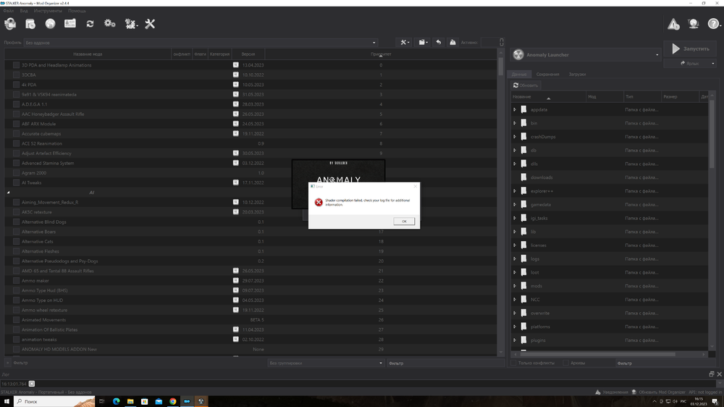The image size is (724, 407).
Task: Click the error icon in the dialog
Action: pyautogui.click(x=319, y=202)
